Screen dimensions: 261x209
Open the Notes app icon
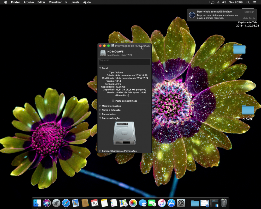[x=104, y=203]
